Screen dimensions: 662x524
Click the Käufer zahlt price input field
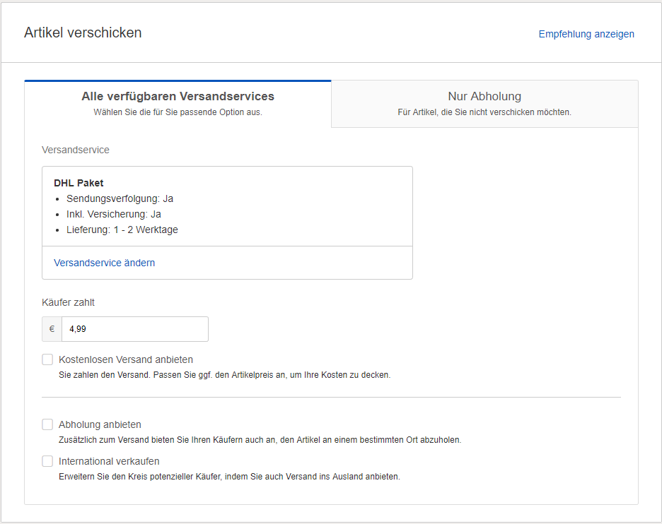click(x=134, y=329)
